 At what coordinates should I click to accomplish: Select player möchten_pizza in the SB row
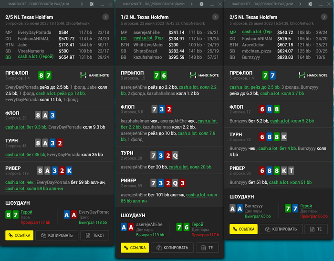click(257, 51)
